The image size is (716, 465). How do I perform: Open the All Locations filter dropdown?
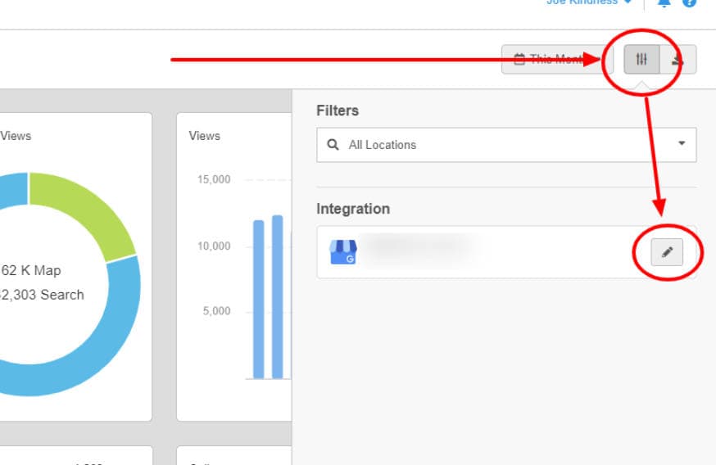[505, 145]
